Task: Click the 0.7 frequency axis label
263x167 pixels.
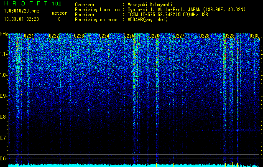Action: 3,138
